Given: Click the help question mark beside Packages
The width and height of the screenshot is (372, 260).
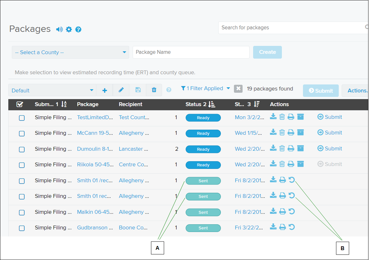Looking at the screenshot, I should pos(78,29).
